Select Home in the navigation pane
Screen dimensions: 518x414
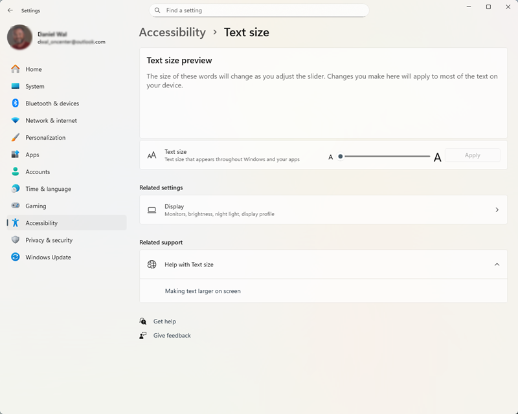pyautogui.click(x=16, y=69)
